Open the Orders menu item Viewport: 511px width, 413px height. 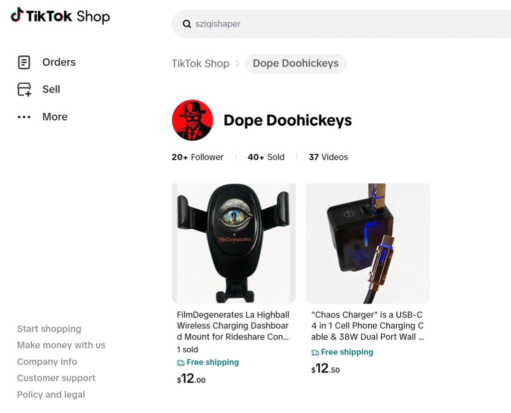pyautogui.click(x=59, y=62)
